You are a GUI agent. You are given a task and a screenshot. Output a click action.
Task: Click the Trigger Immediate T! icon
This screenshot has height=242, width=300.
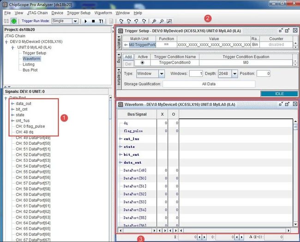(101, 21)
